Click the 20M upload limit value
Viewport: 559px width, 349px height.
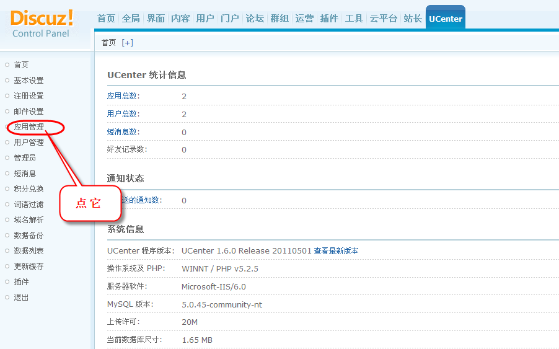point(190,322)
